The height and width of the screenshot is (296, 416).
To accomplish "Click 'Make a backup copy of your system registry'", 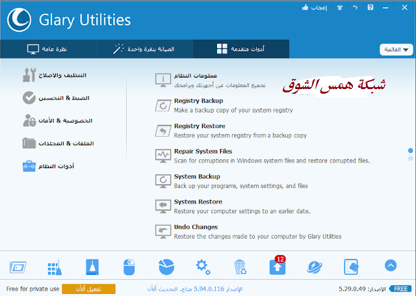I will (233, 110).
